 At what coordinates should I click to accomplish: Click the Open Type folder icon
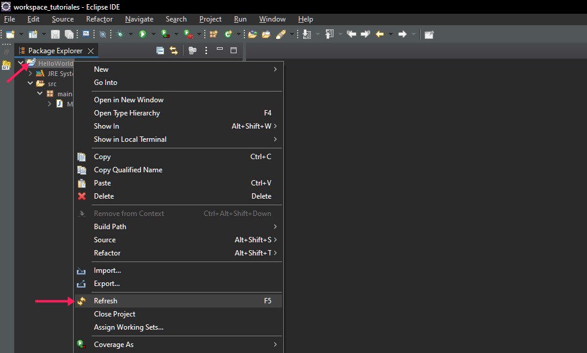tap(253, 34)
